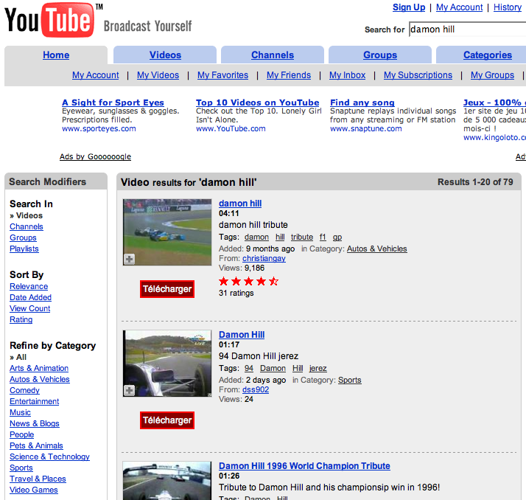This screenshot has width=526, height=500.
Task: Focus the search field containing 'damon hill'
Action: (467, 29)
